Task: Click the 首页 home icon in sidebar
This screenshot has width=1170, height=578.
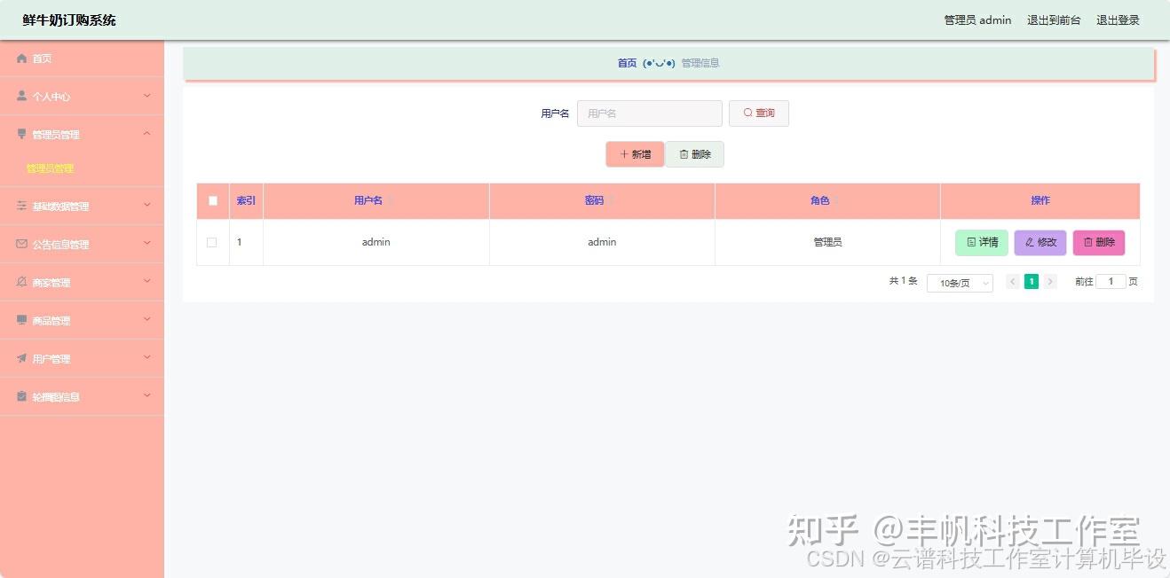Action: (21, 59)
